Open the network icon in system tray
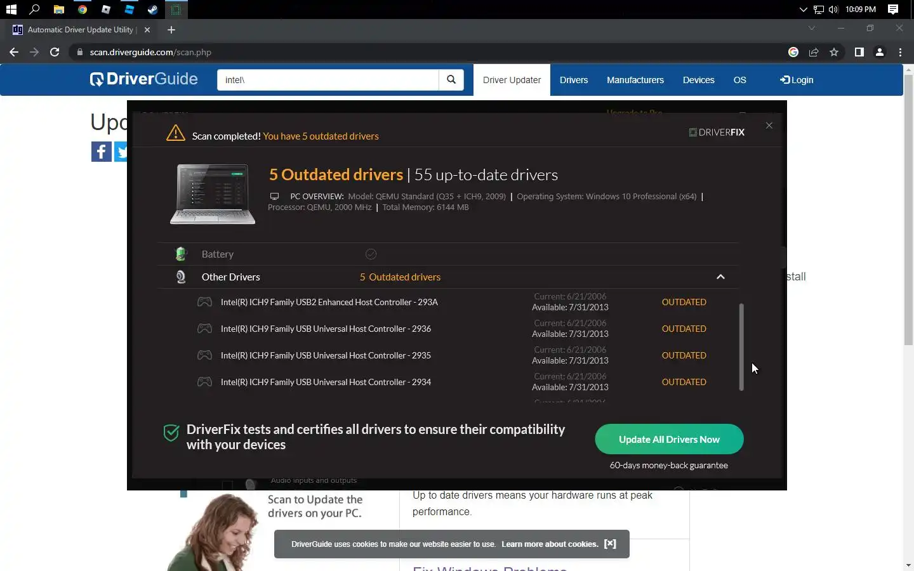 [819, 10]
